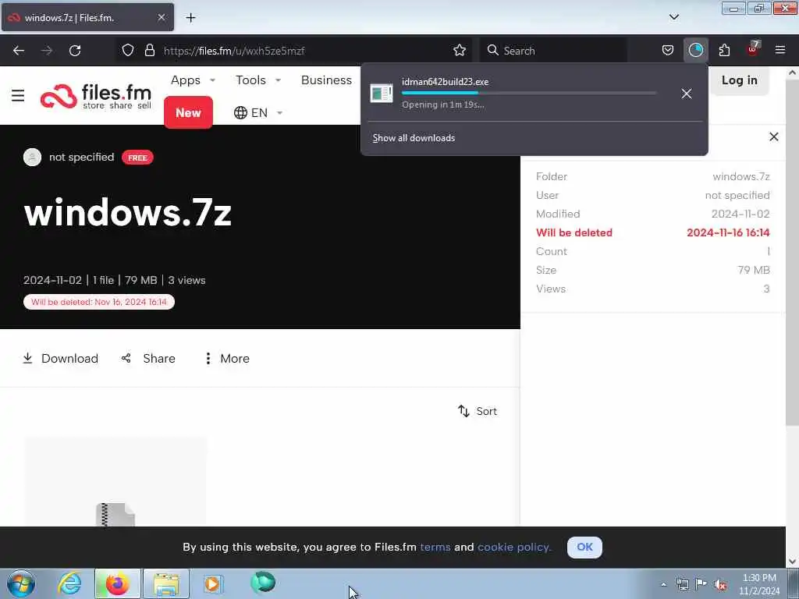Open the Extensions puzzle icon
The height and width of the screenshot is (599, 799).
coord(724,51)
